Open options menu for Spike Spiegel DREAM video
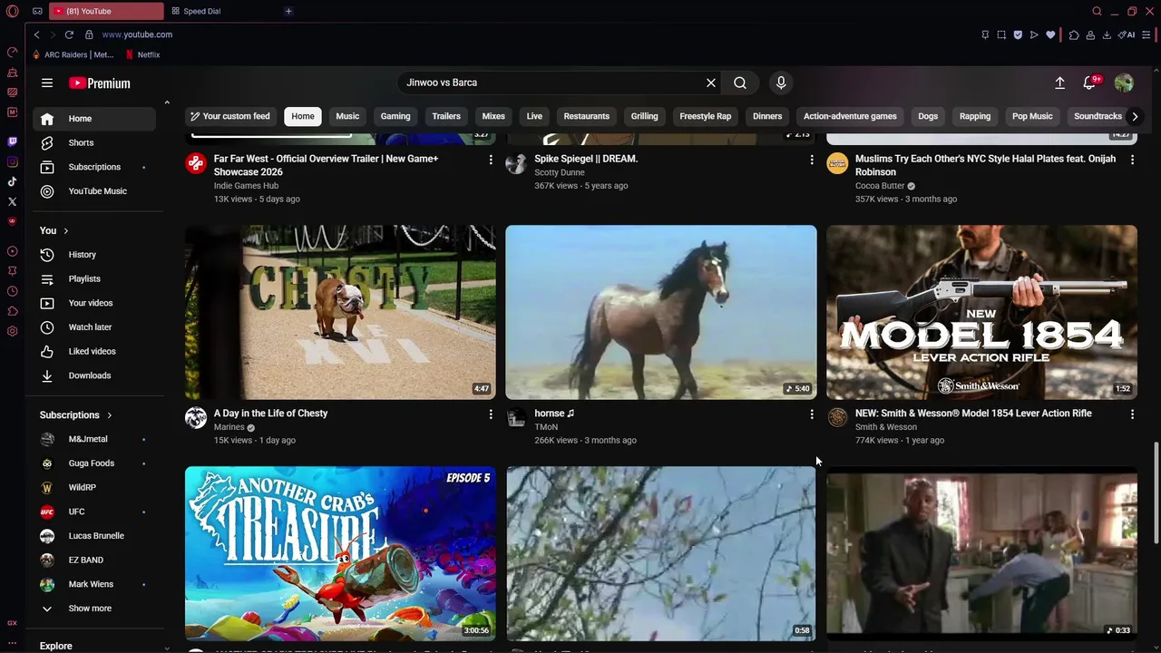Screen dimensions: 1161x653 [812, 160]
